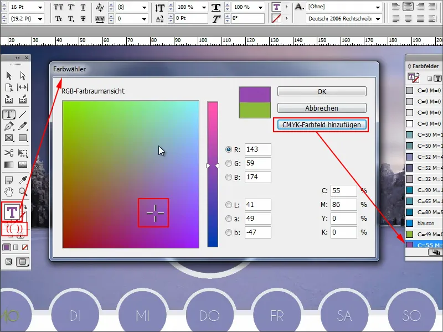The height and width of the screenshot is (332, 443).
Task: Open the vertical scale 100 % dropdown
Action: pos(204,7)
